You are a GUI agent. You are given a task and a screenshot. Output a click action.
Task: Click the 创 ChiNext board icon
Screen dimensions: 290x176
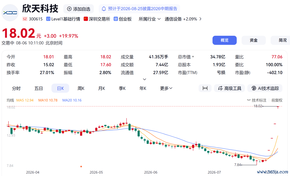115,19
